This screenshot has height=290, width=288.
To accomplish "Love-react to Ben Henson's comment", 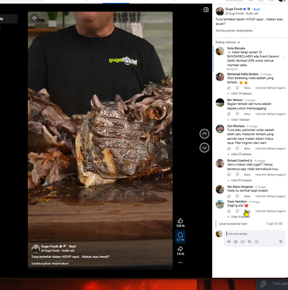I will [237, 114].
